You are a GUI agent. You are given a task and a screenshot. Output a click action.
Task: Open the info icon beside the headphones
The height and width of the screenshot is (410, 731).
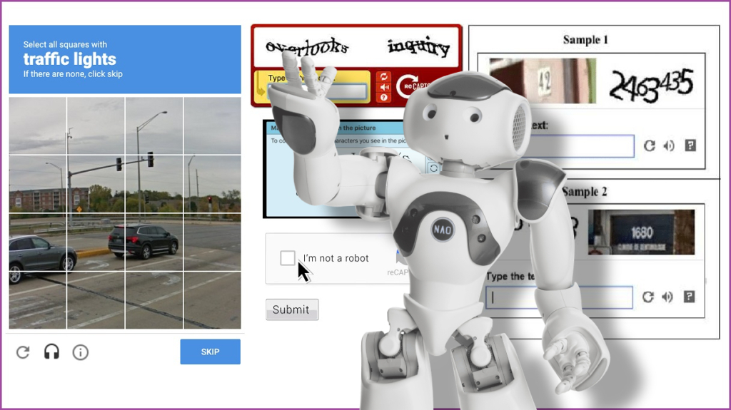click(x=81, y=352)
